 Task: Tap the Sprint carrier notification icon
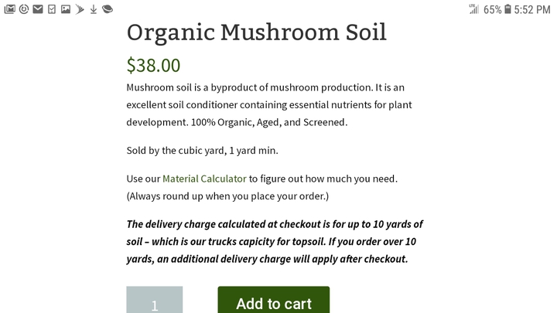pyautogui.click(x=80, y=9)
